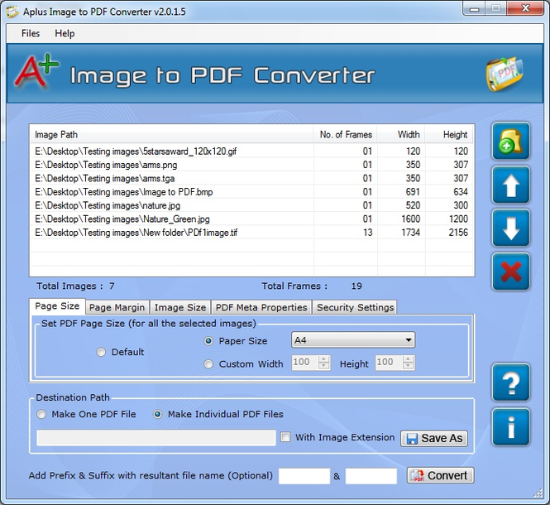The height and width of the screenshot is (505, 550).
Task: Select the nature.jpg image row
Action: click(252, 205)
